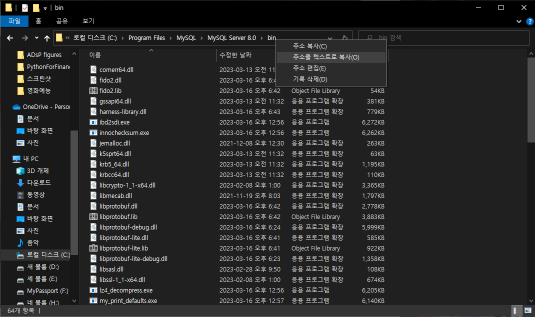Click the refresh button in address bar
This screenshot has height=317, width=535.
(345, 38)
